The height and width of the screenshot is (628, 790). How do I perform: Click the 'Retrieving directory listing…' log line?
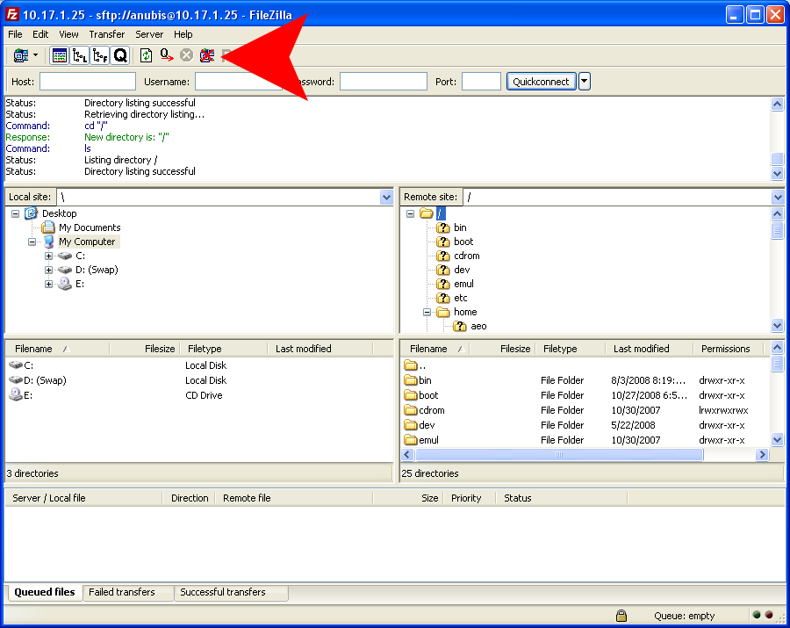(x=144, y=114)
